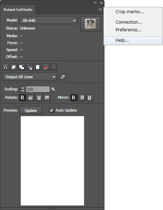Click the Media: label

[x=12, y=36]
